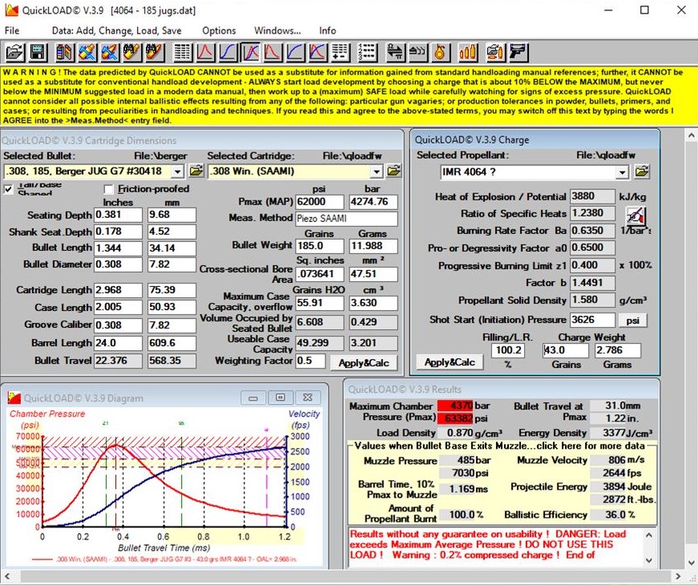This screenshot has width=698, height=585.
Task: Open the powder can and books toolbar icon
Action: click(65, 53)
